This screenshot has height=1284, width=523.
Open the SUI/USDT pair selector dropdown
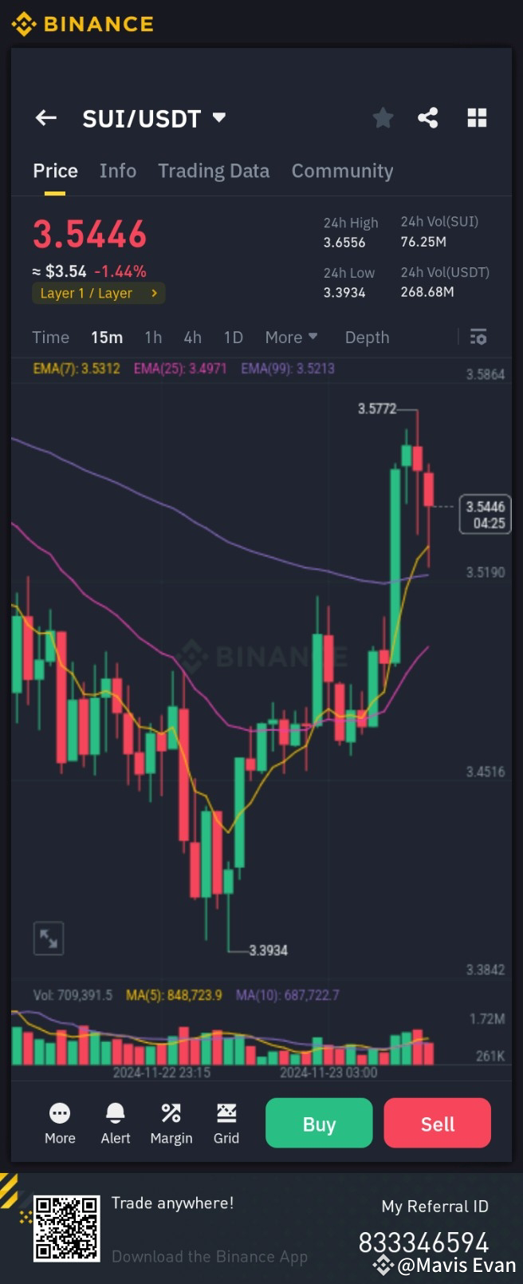pyautogui.click(x=155, y=117)
